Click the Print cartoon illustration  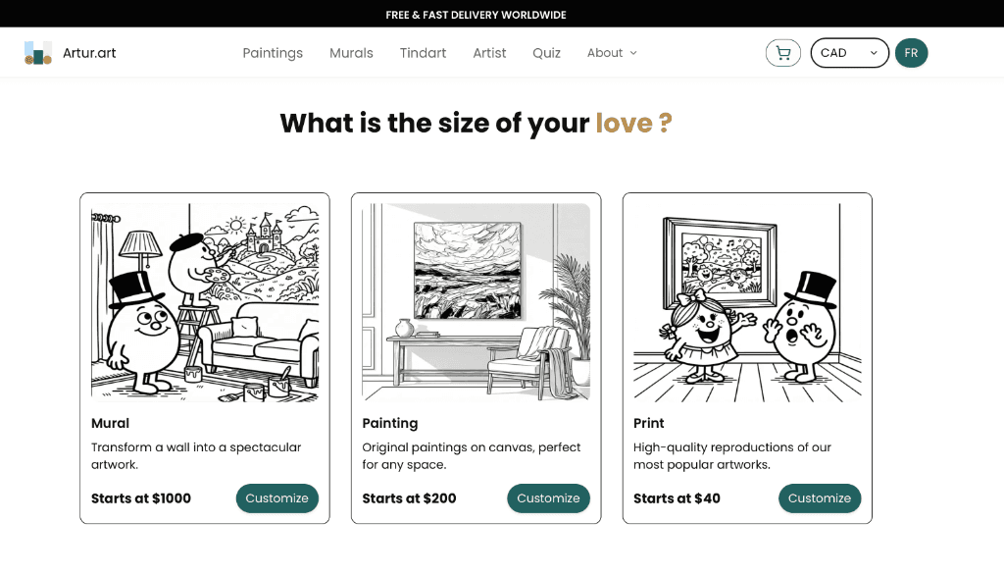click(x=747, y=301)
